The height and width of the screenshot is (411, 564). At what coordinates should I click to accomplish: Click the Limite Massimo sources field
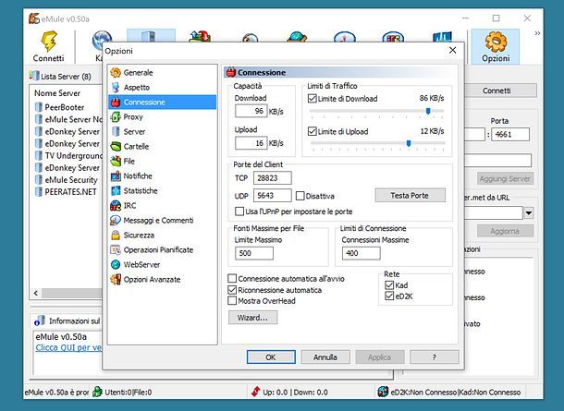coord(254,253)
